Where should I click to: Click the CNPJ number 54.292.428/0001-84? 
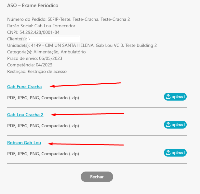tap(39, 32)
